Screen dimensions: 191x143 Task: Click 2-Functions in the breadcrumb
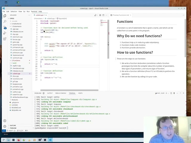tap(38, 18)
